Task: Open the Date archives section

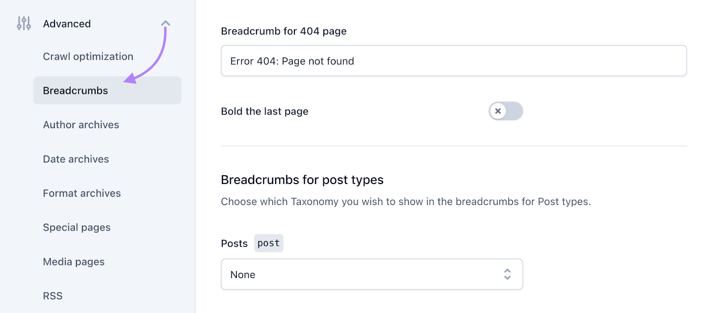Action: point(76,159)
